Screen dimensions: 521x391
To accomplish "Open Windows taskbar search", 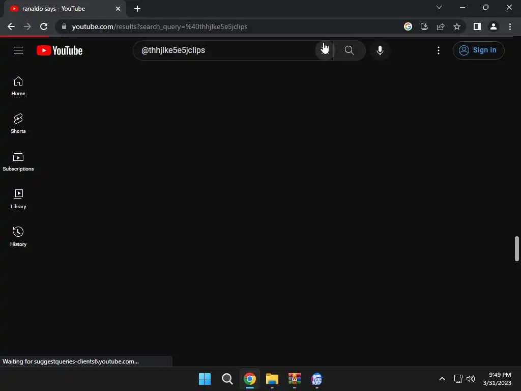I will click(227, 379).
